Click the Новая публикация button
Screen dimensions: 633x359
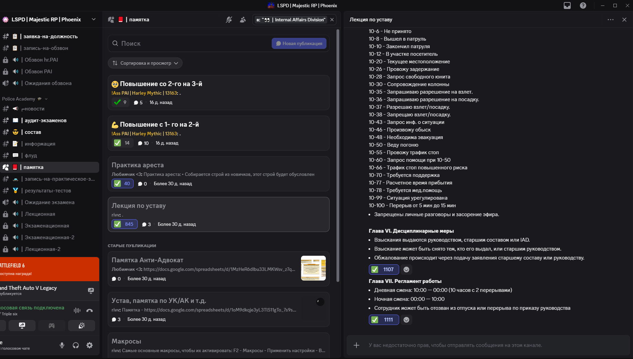[x=299, y=43]
